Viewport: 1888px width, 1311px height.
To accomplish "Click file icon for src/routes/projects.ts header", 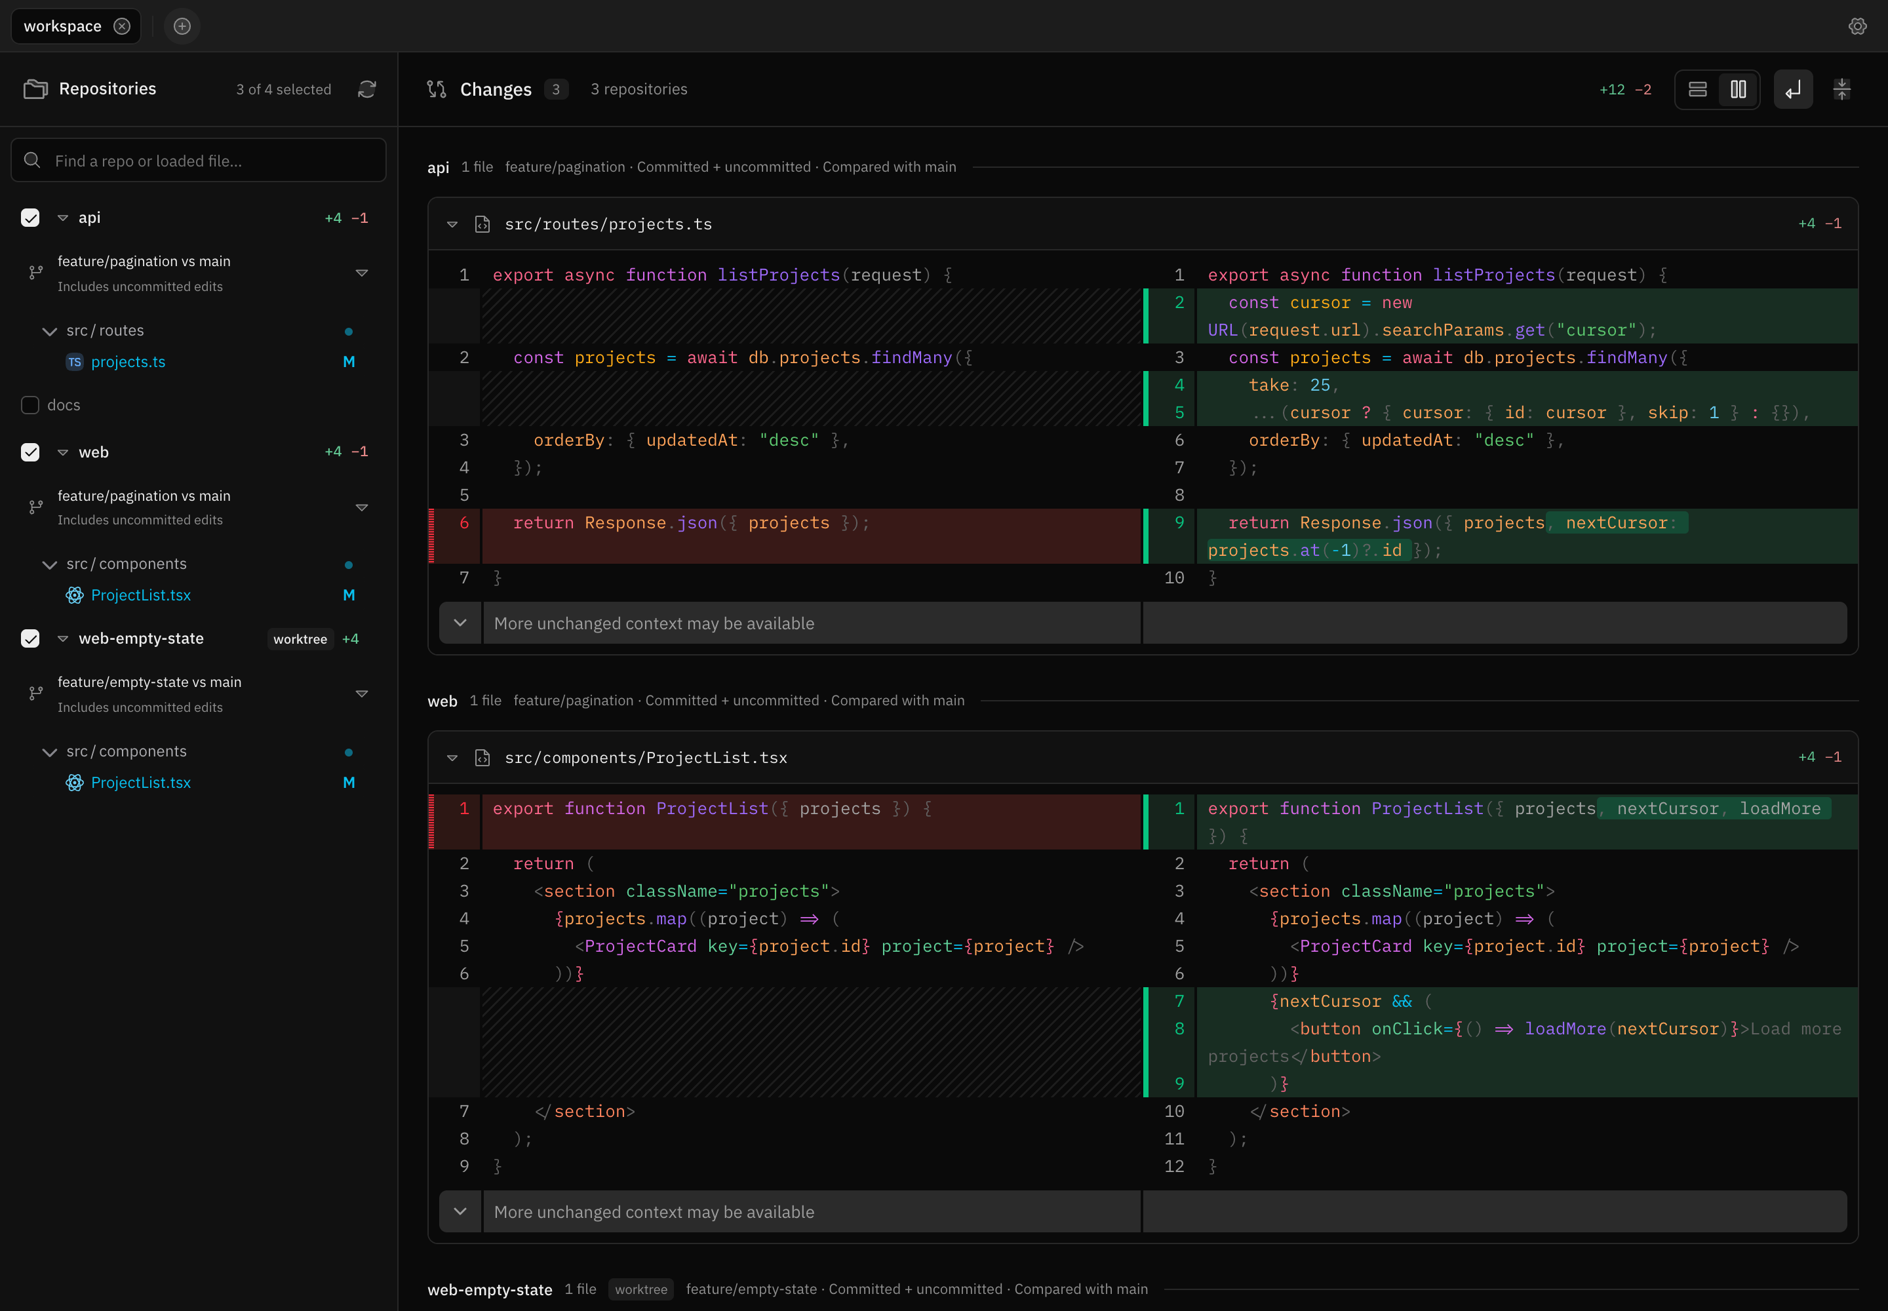I will point(483,224).
